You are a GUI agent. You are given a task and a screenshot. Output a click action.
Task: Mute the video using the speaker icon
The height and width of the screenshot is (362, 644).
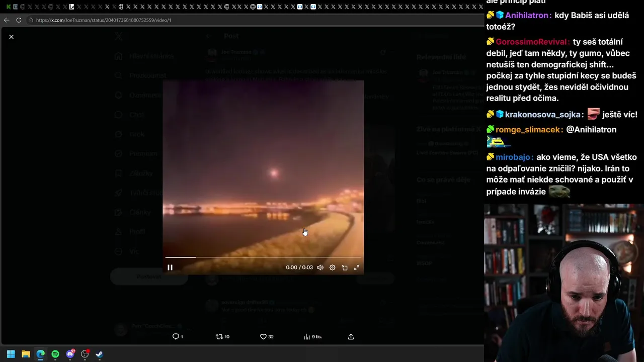320,267
